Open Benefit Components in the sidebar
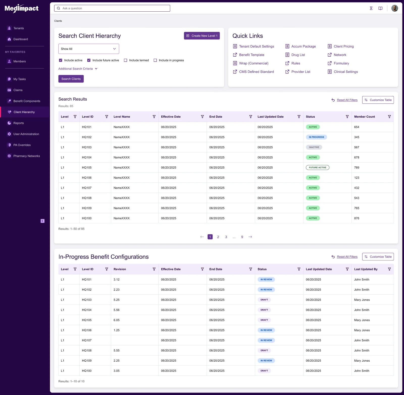This screenshot has width=404, height=395. [27, 101]
